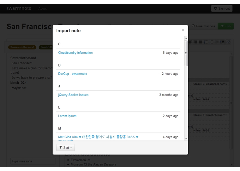The height and width of the screenshot is (171, 240).
Task: Click the 'Maybe not' chat message
Action: tap(19, 88)
